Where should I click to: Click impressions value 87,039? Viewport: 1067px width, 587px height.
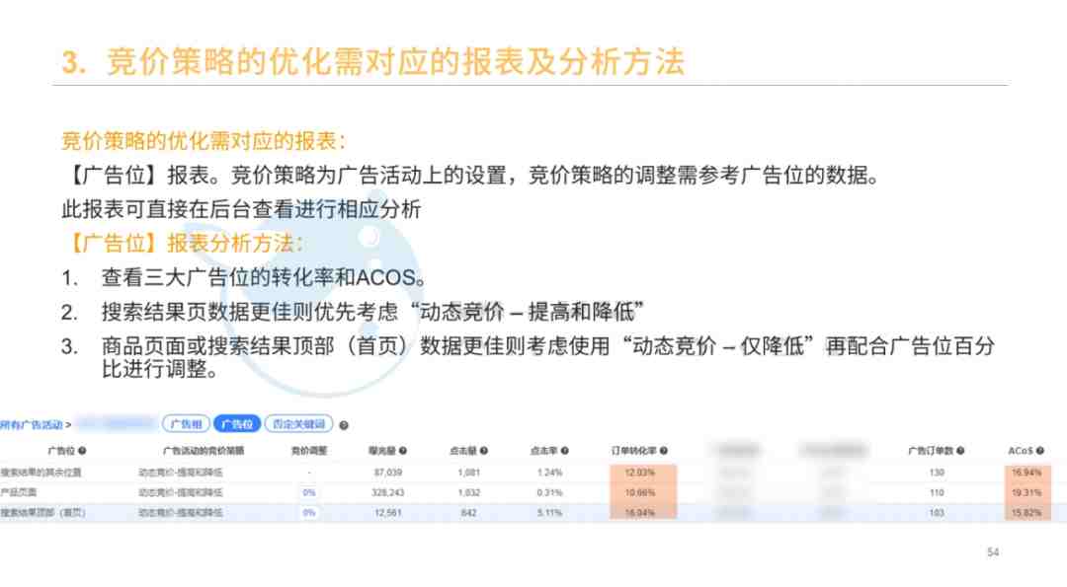[388, 473]
